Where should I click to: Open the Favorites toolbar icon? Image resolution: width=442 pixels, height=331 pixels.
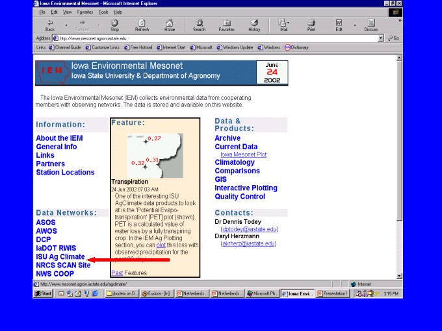coord(226,25)
